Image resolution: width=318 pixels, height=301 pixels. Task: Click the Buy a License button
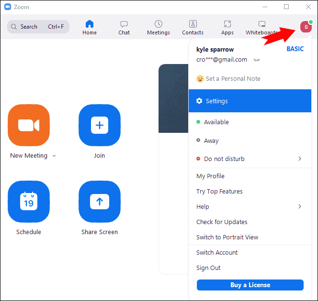coord(250,285)
